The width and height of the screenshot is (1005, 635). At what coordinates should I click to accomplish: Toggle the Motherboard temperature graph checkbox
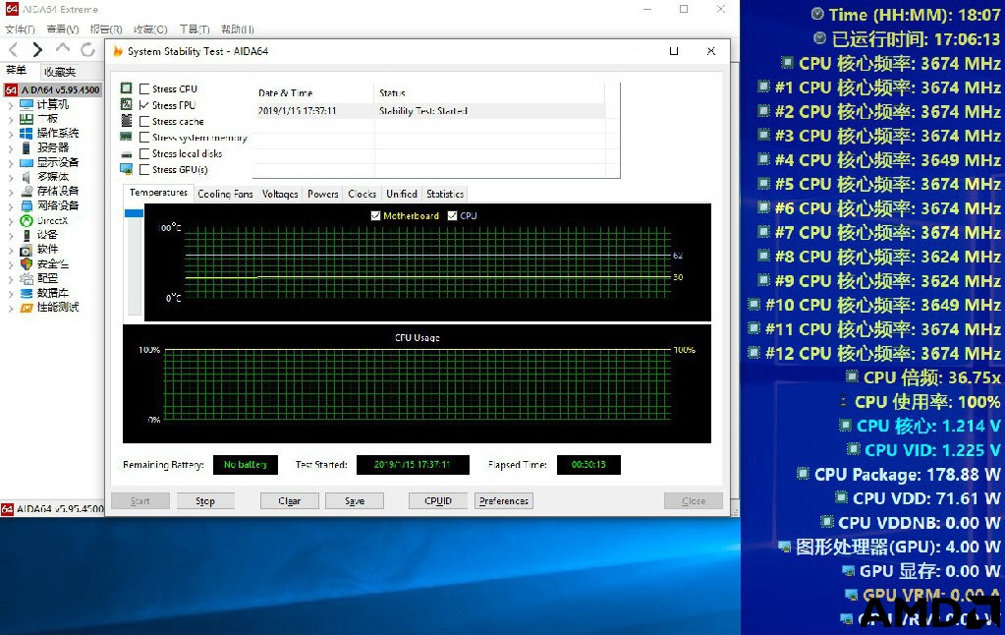click(375, 215)
